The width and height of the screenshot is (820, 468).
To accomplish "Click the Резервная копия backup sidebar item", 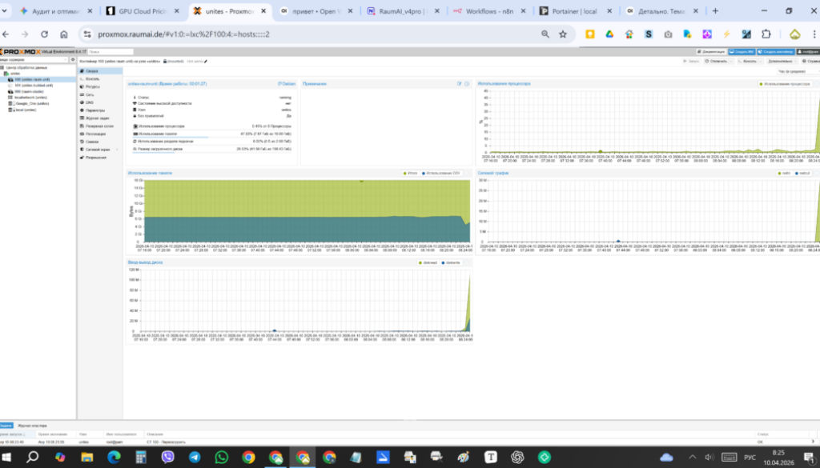I will tap(98, 126).
